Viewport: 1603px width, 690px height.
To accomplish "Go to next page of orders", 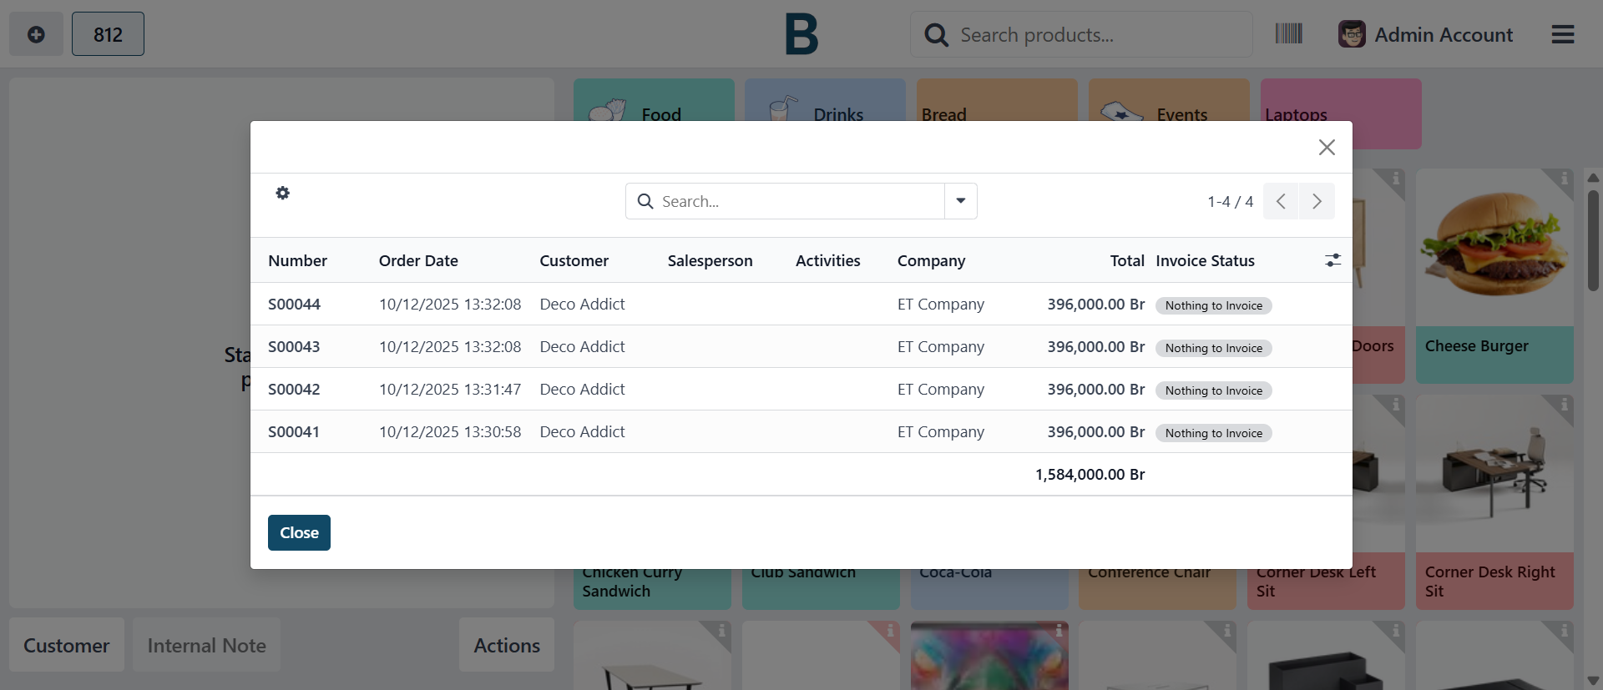I will coord(1317,201).
